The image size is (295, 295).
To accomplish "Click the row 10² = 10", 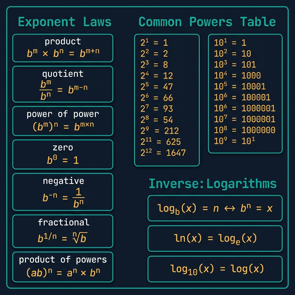I will pyautogui.click(x=232, y=53).
